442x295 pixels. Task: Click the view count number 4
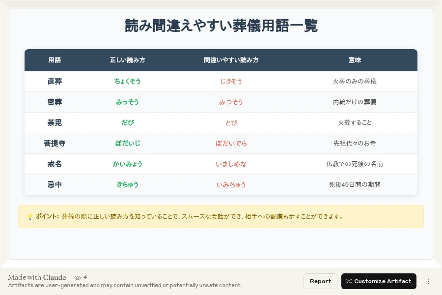85,277
